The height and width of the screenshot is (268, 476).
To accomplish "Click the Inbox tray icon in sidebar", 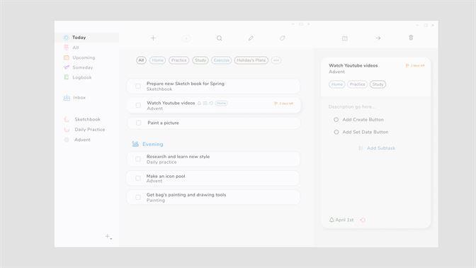I will [x=67, y=98].
